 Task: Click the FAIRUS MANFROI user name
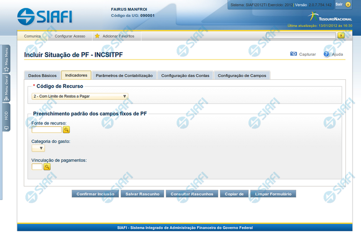(129, 9)
